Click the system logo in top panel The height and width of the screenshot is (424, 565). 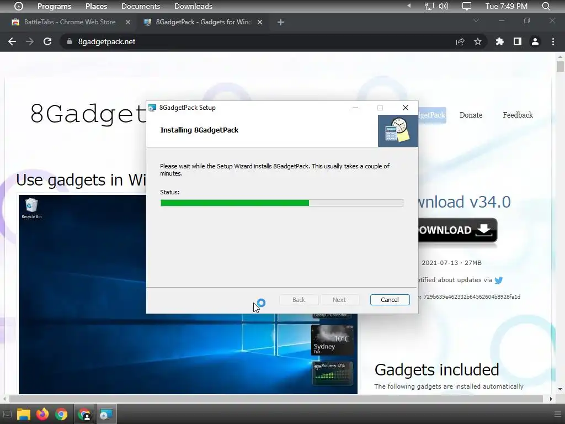coord(19,6)
